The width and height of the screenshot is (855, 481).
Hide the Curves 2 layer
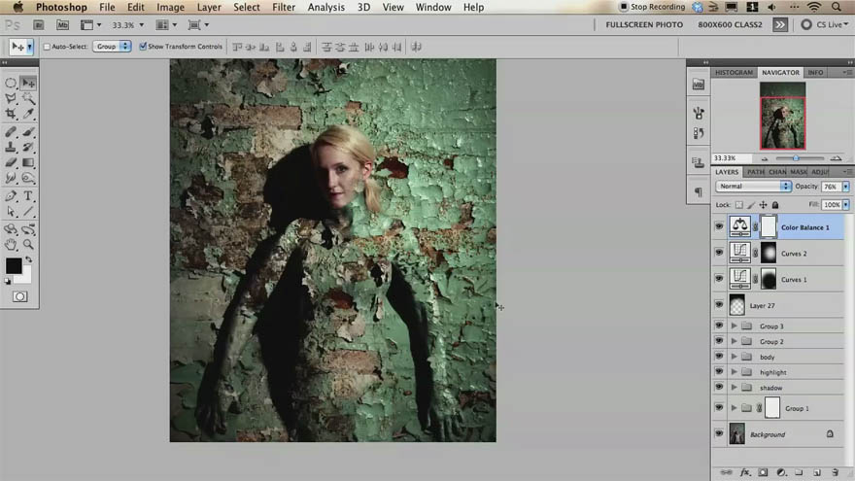[719, 253]
